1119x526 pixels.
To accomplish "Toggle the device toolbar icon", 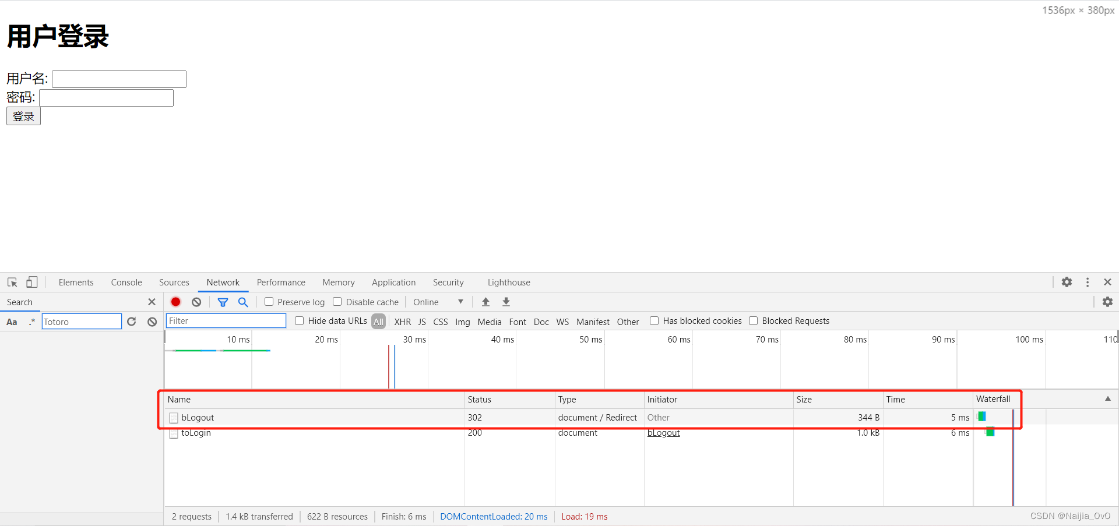I will pyautogui.click(x=32, y=283).
